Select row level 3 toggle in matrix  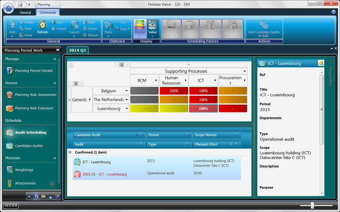[x=81, y=84]
